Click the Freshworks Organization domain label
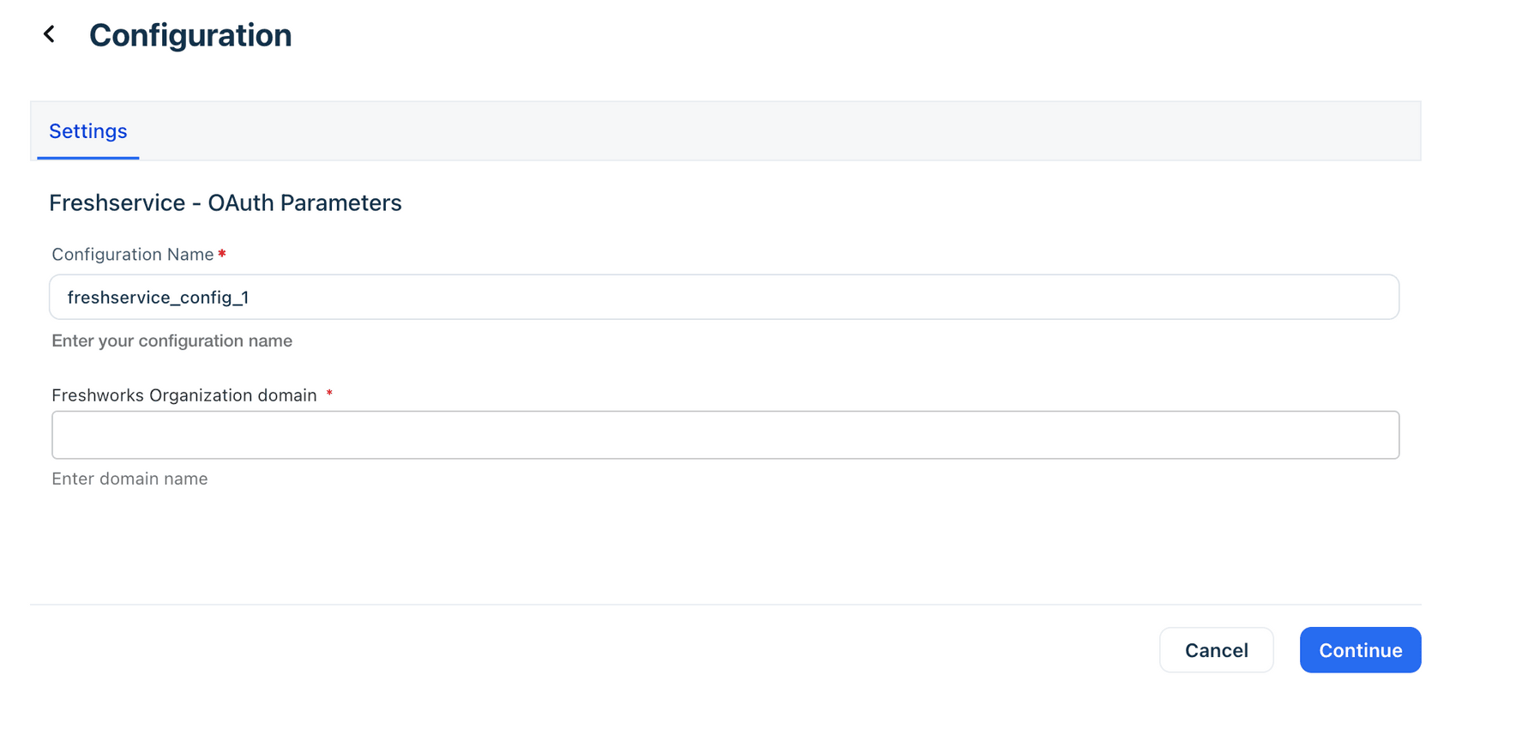 (x=184, y=395)
